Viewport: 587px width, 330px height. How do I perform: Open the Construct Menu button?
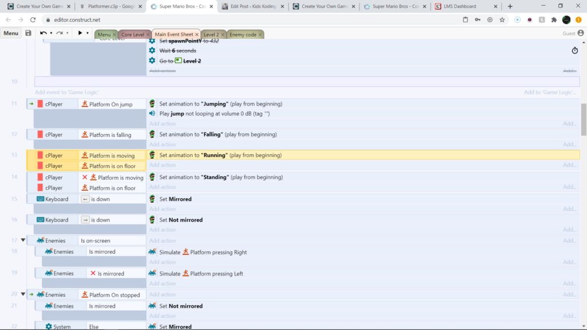pos(11,33)
